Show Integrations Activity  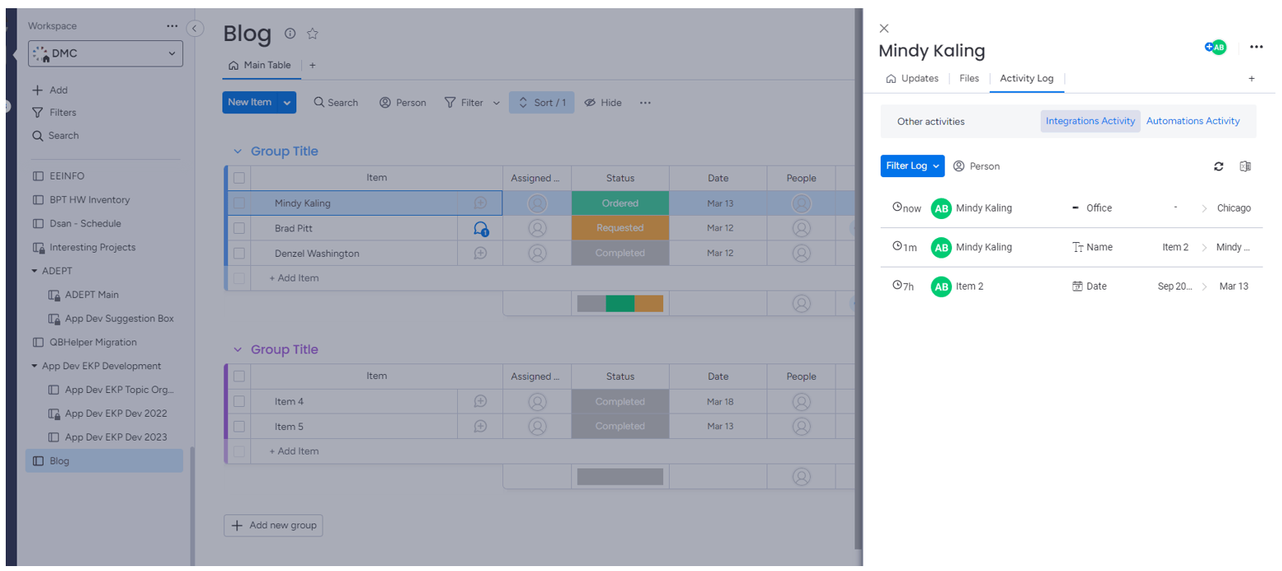click(x=1090, y=121)
